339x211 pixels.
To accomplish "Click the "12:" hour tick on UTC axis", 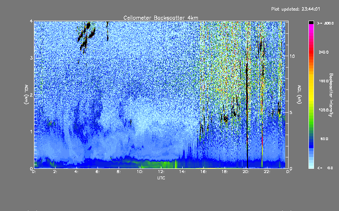I will (161, 172).
